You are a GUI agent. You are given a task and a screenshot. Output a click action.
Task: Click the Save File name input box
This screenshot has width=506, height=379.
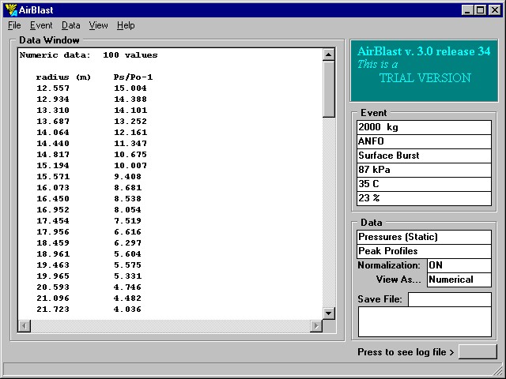click(x=450, y=299)
